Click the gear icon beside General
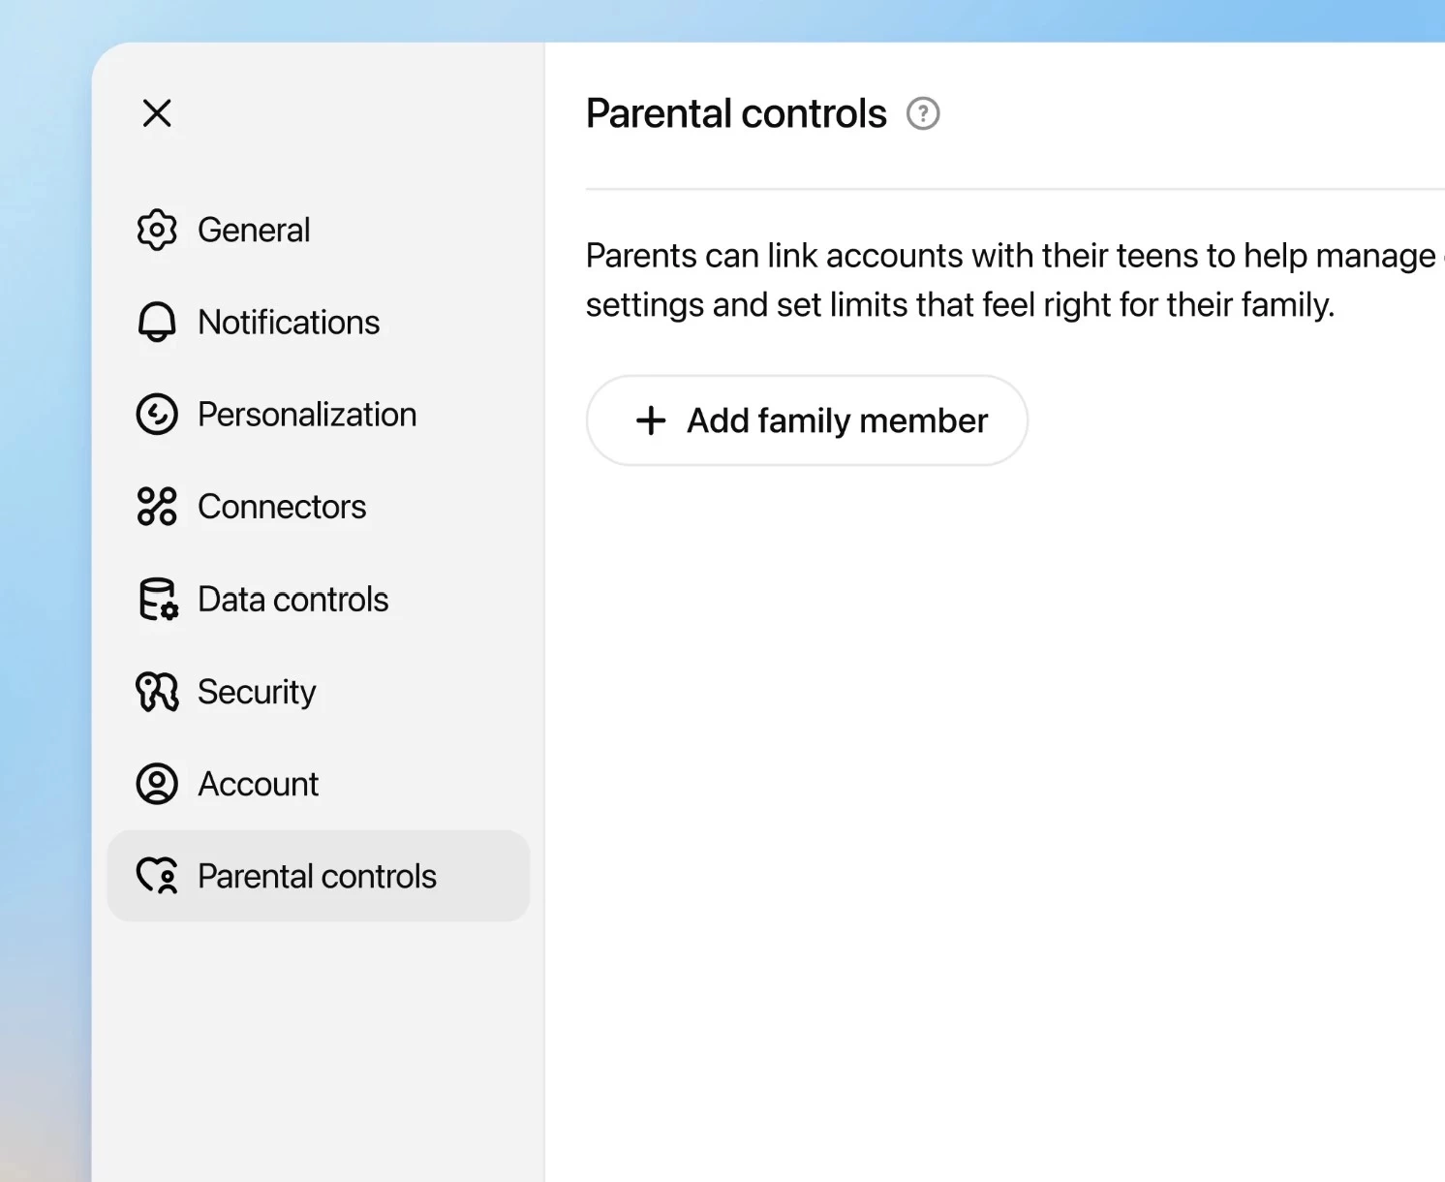The height and width of the screenshot is (1182, 1445). (157, 231)
